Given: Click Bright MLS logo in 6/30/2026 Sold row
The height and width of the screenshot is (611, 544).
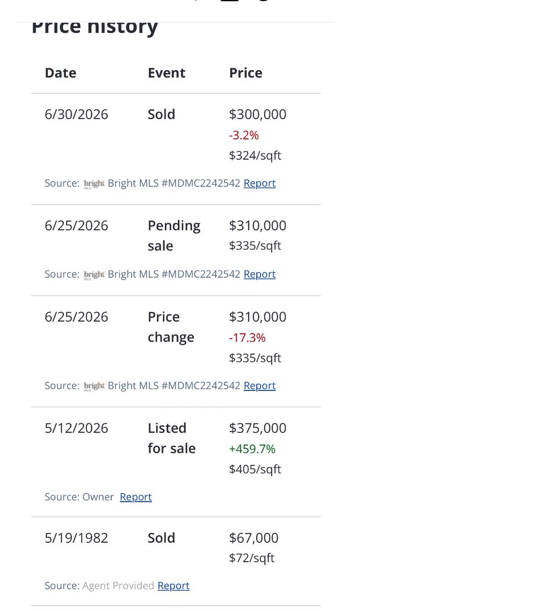Looking at the screenshot, I should click(x=94, y=184).
